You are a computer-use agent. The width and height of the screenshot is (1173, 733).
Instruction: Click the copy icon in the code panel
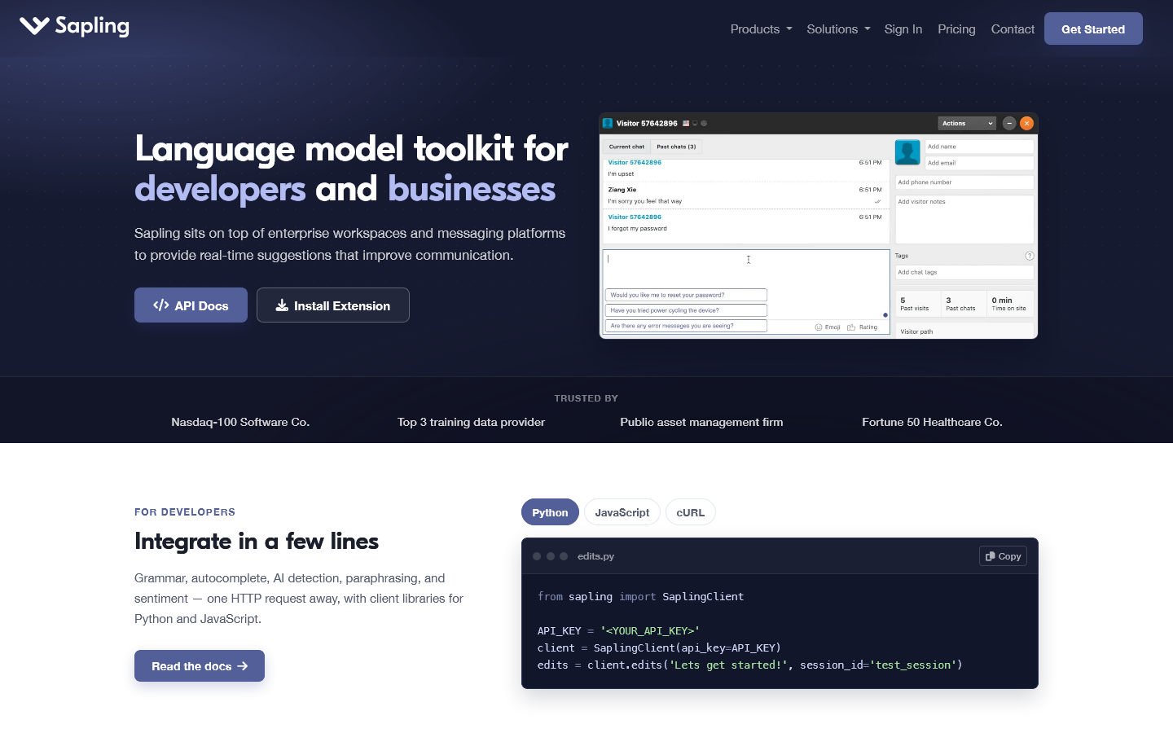pyautogui.click(x=990, y=556)
